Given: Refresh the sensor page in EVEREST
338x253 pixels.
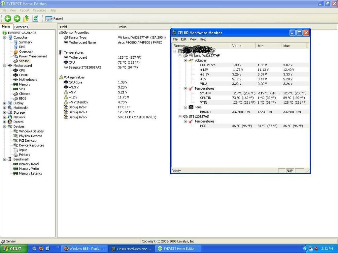Looking at the screenshot, I should (x=35, y=18).
